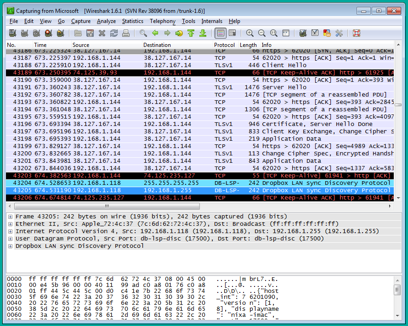
Task: Open the Capture menu
Action: coord(81,21)
